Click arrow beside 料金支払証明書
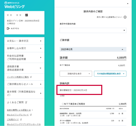The height and width of the screenshot is (126, 136). coord(41,58)
